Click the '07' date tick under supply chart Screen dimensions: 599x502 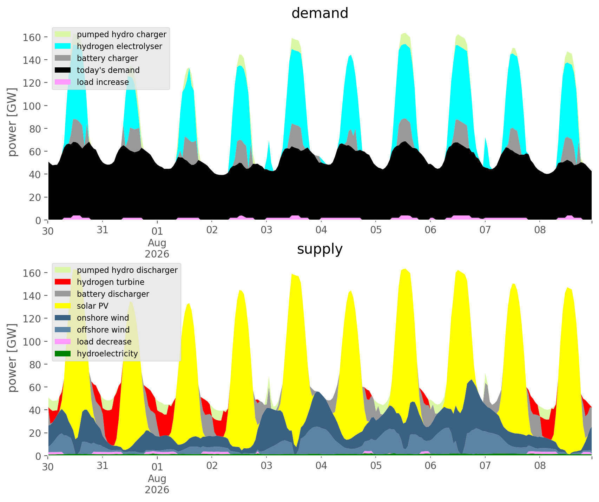tap(485, 466)
